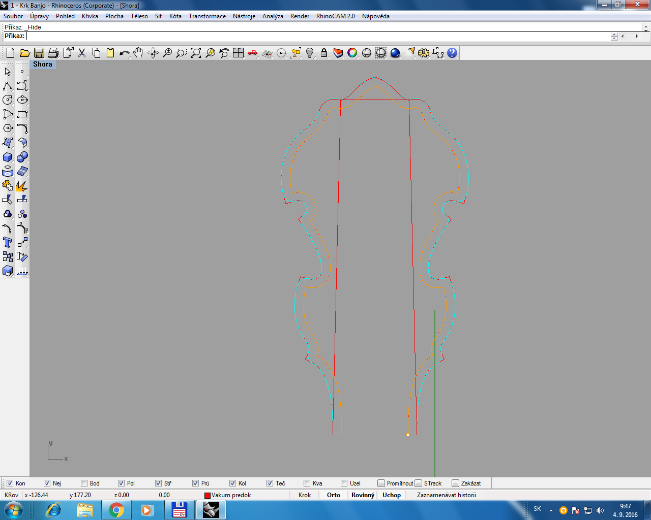The image size is (651, 520).
Task: Uncheck the Kon osnap checkbox
Action: point(10,483)
